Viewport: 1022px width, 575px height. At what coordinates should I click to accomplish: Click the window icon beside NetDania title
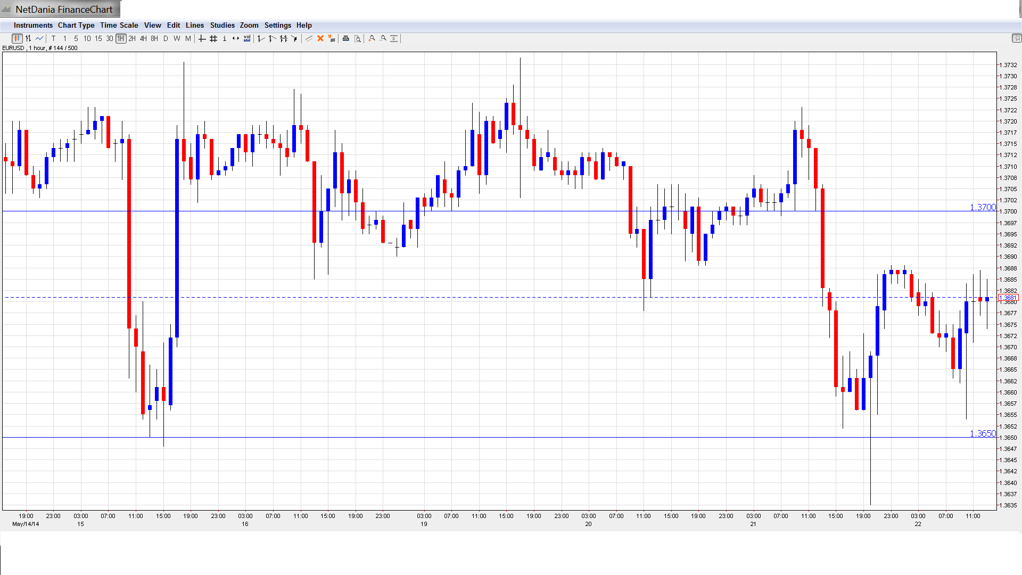[6, 10]
